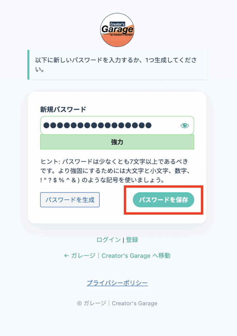This screenshot has height=336, width=237.
Task: Click the Creator's Garage logo
Action: tap(117, 30)
